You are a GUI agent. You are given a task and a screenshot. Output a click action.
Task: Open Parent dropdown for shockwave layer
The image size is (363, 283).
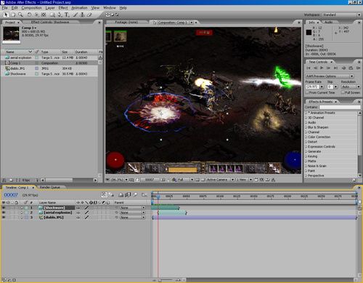pyautogui.click(x=132, y=208)
